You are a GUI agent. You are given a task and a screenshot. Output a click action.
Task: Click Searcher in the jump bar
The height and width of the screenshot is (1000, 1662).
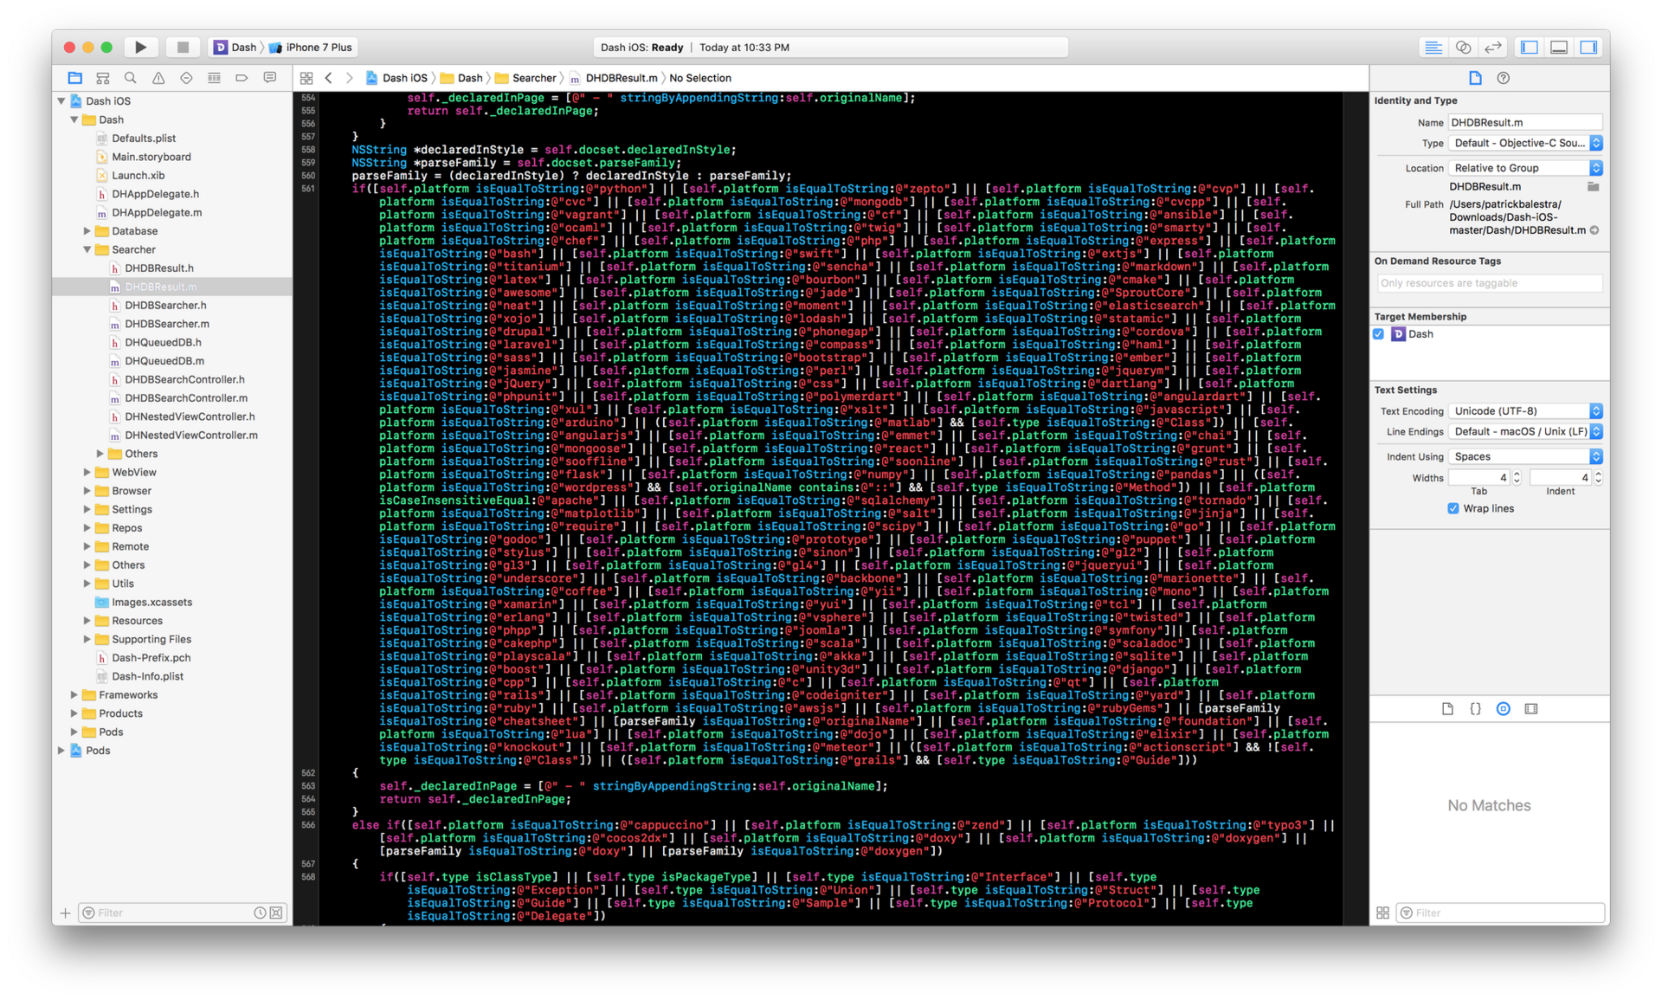[x=525, y=78]
